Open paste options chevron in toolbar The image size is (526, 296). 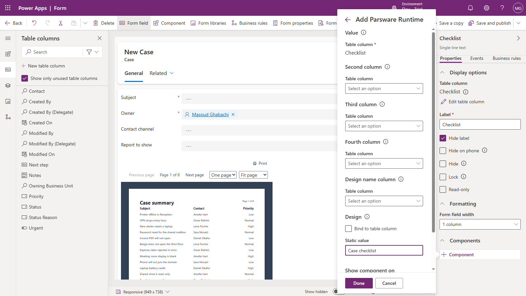click(x=85, y=23)
